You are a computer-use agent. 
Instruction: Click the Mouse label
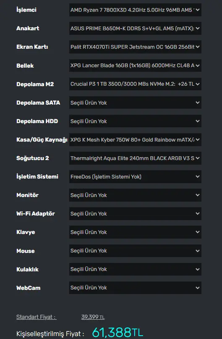[26, 251]
